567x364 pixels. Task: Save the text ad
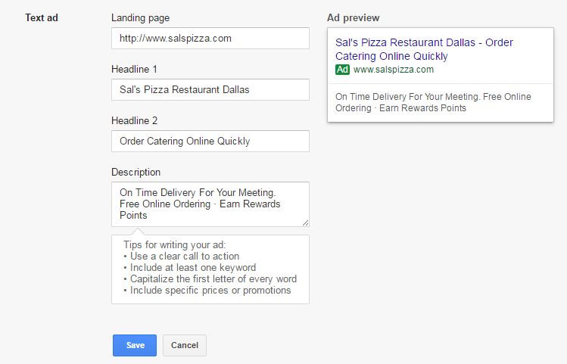pyautogui.click(x=135, y=345)
